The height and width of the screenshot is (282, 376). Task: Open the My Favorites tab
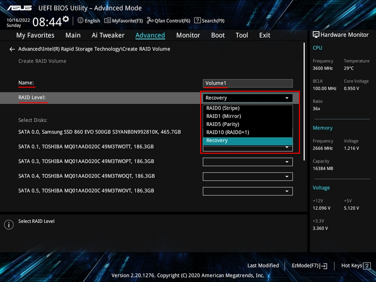click(x=35, y=35)
